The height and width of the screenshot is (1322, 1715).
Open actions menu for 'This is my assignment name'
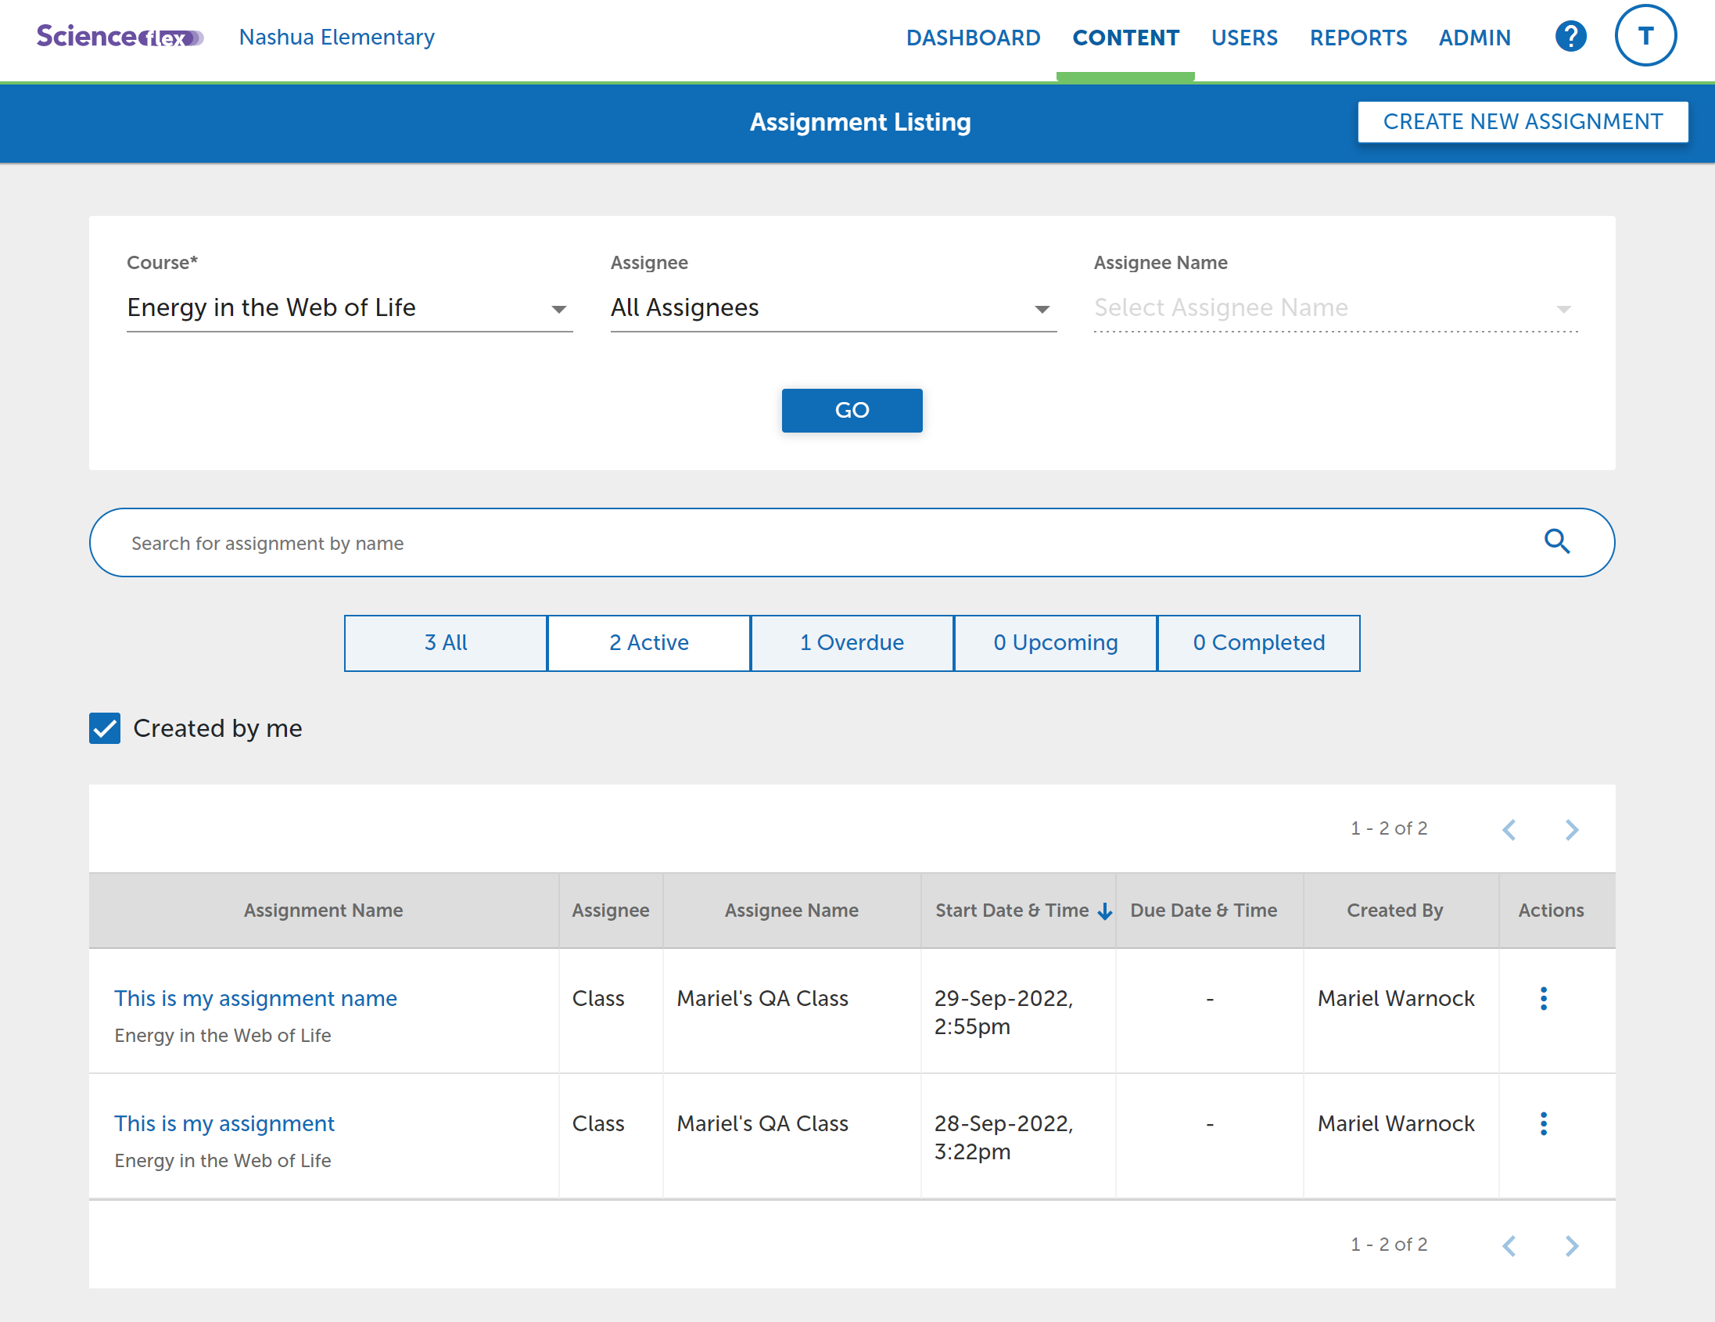click(1543, 998)
